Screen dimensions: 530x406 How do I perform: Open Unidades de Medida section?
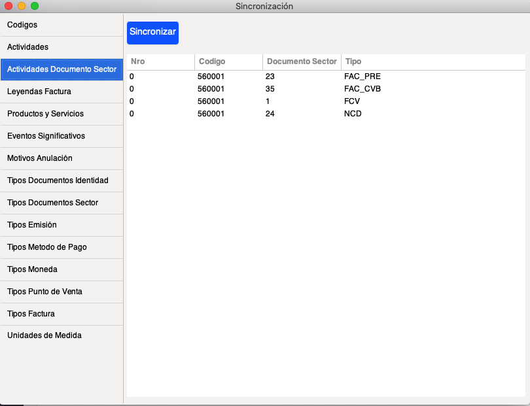(x=62, y=335)
